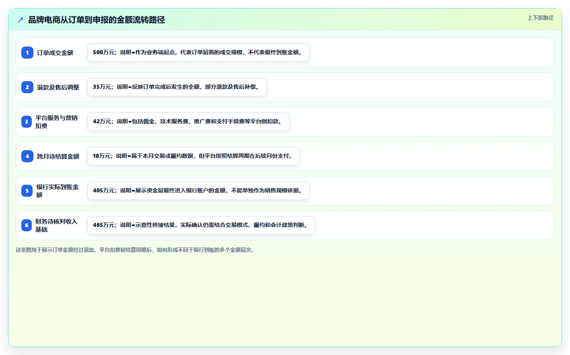Select the title 品牌电商从订单到申报的金额流转路径
570x355 pixels.
pyautogui.click(x=97, y=20)
